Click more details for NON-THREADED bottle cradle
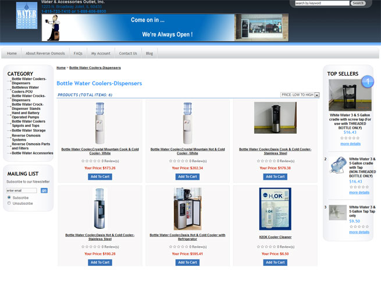This screenshot has width=381, height=285. click(x=359, y=193)
